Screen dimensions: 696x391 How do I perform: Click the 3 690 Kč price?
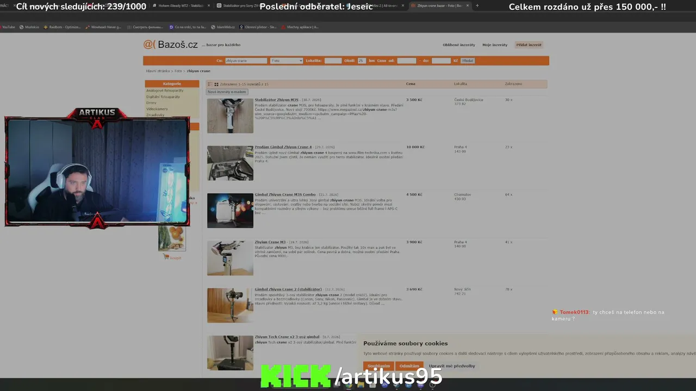tap(414, 289)
